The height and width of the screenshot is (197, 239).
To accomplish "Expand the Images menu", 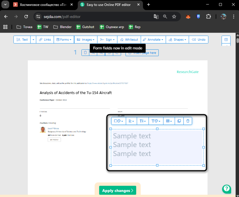I will (86, 40).
